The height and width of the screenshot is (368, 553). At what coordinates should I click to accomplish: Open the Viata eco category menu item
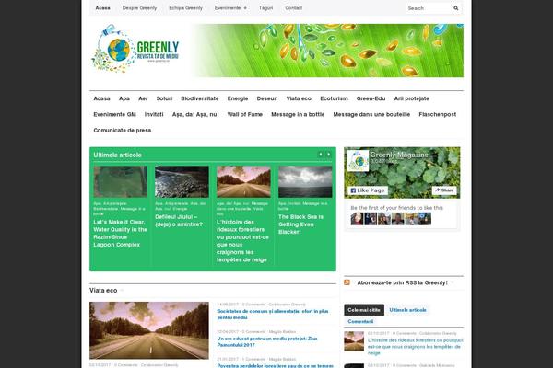pos(299,98)
